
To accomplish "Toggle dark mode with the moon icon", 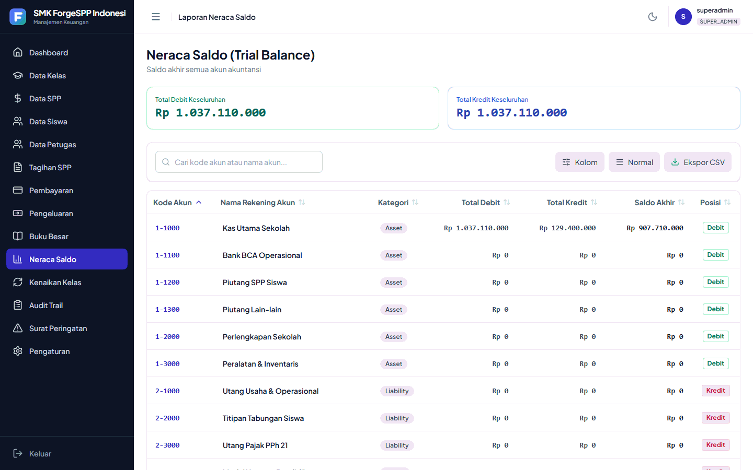I will coord(653,17).
